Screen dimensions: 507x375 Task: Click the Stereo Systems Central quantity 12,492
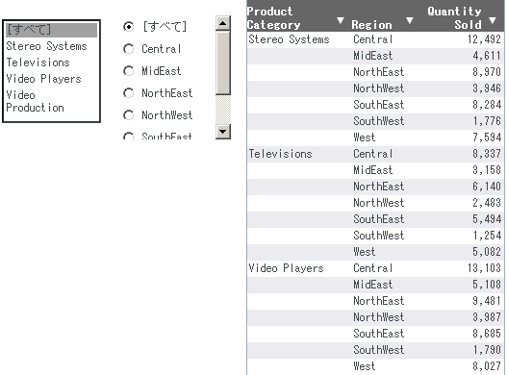coord(484,39)
